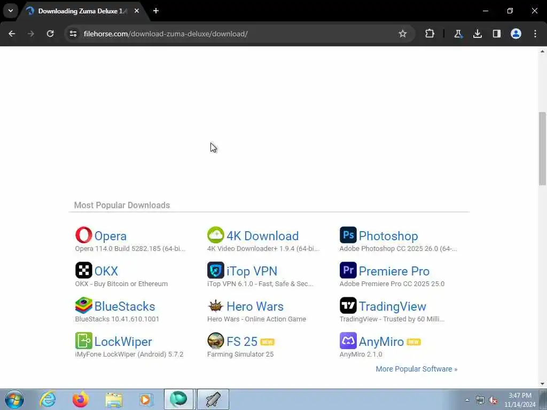
Task: Click the AnyMiro purple icon
Action: point(348,341)
